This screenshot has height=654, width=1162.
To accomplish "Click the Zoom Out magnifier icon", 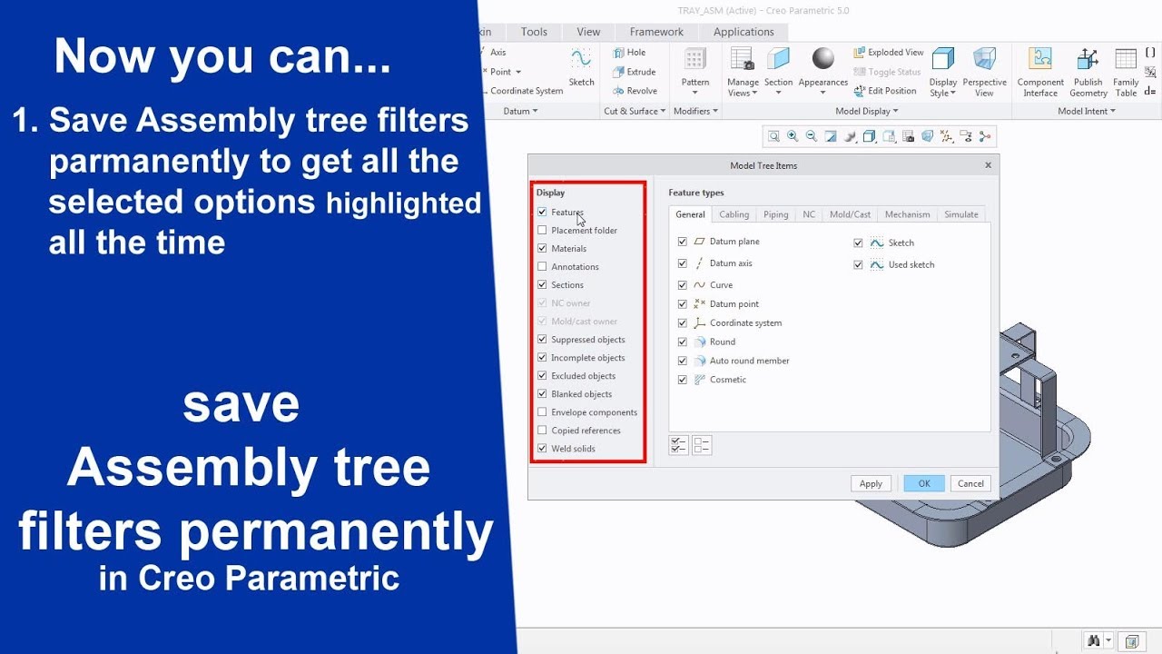I will tap(812, 136).
